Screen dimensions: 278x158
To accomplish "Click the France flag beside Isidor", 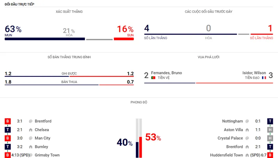I will pos(263,78).
